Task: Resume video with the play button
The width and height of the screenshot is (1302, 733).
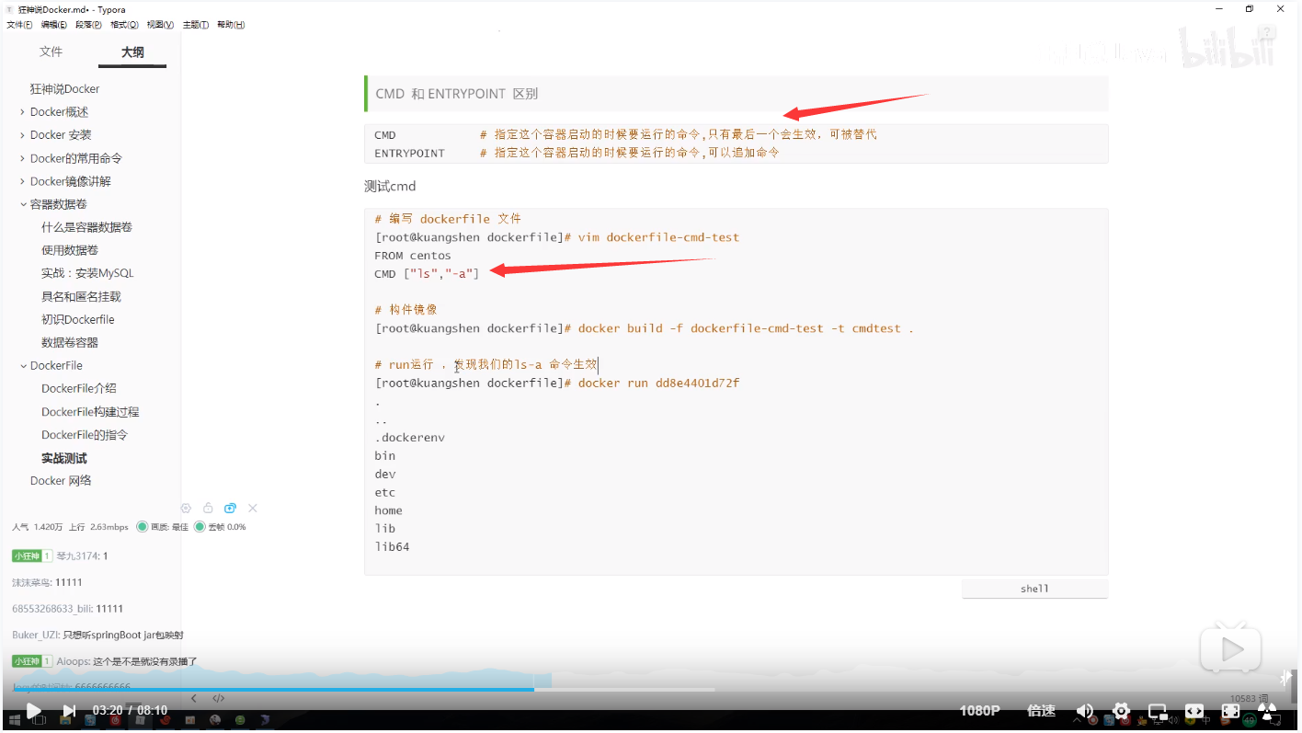Action: (x=33, y=710)
